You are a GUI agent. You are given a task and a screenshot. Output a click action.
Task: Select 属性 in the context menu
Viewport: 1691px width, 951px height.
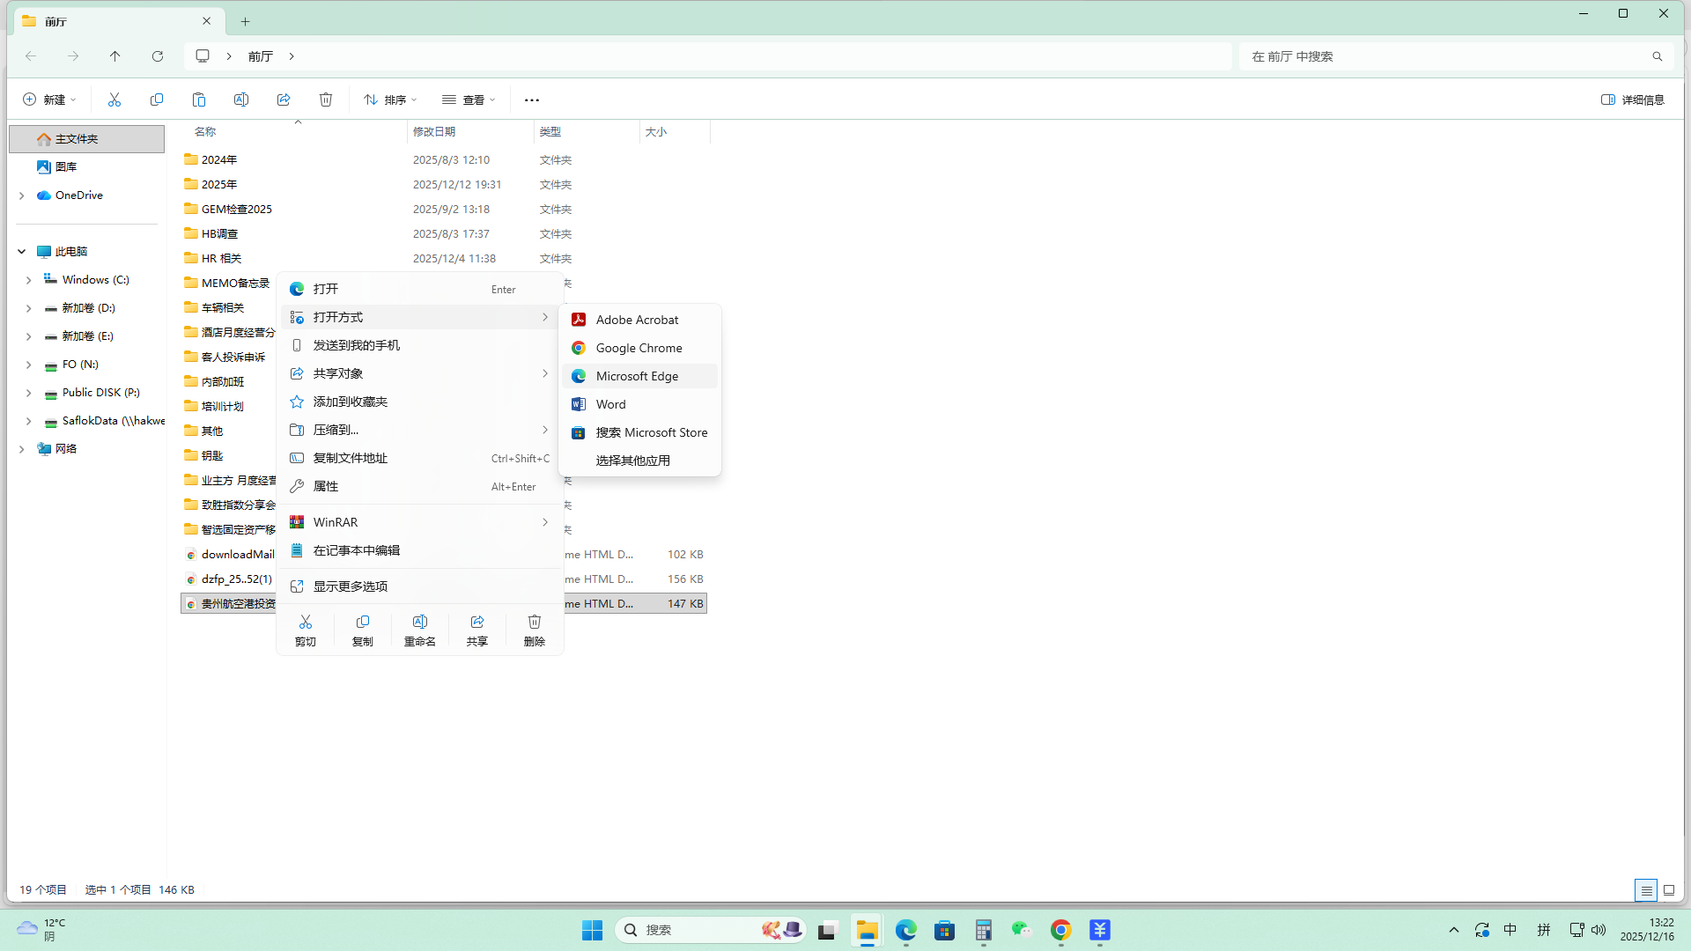click(326, 486)
